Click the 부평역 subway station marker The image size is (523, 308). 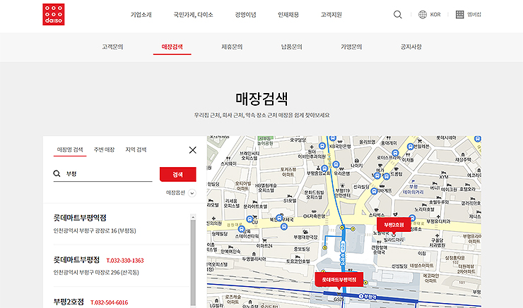366,296
